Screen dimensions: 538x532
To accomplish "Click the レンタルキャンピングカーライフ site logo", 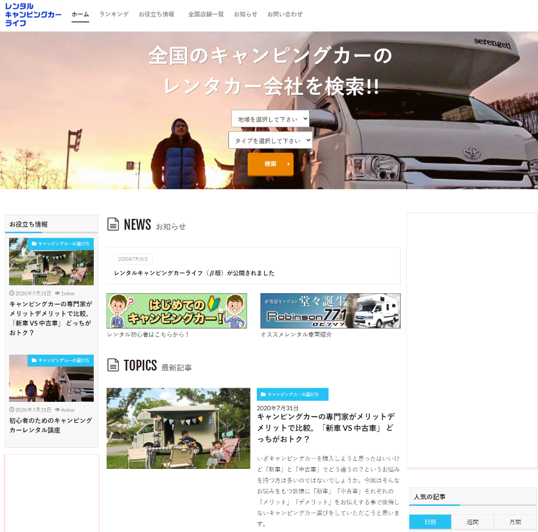I will [x=33, y=15].
